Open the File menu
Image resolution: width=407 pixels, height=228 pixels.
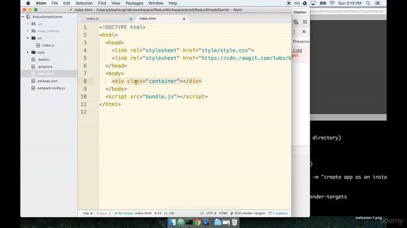point(55,3)
